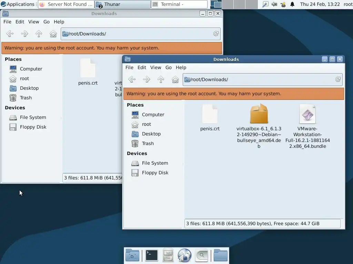
Task: Open Edit menu in front Downloads window
Action: coord(142,68)
